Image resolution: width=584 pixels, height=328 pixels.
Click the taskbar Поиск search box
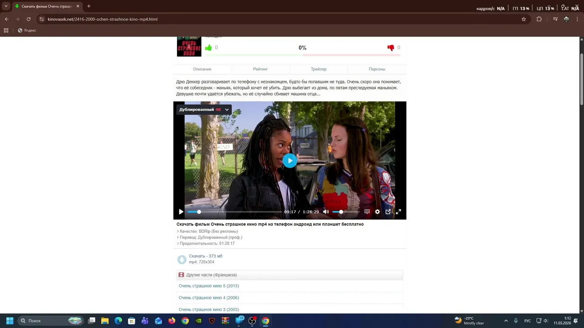[51, 321]
